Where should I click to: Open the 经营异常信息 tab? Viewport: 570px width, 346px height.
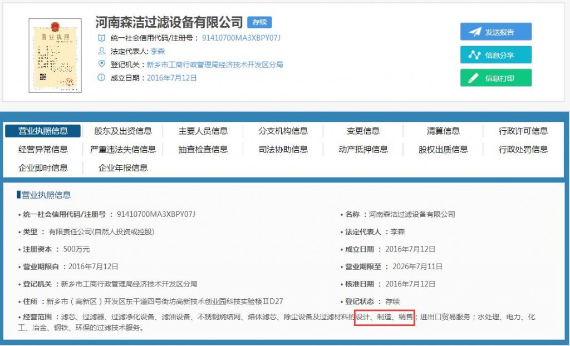click(43, 150)
